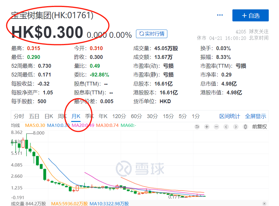Close the volume panel with X icon

point(264,204)
